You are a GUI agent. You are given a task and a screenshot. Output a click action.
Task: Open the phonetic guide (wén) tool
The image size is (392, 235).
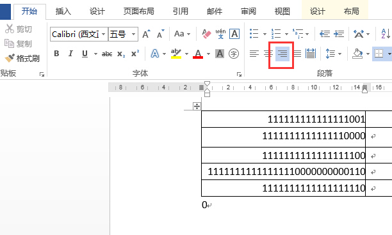220,34
